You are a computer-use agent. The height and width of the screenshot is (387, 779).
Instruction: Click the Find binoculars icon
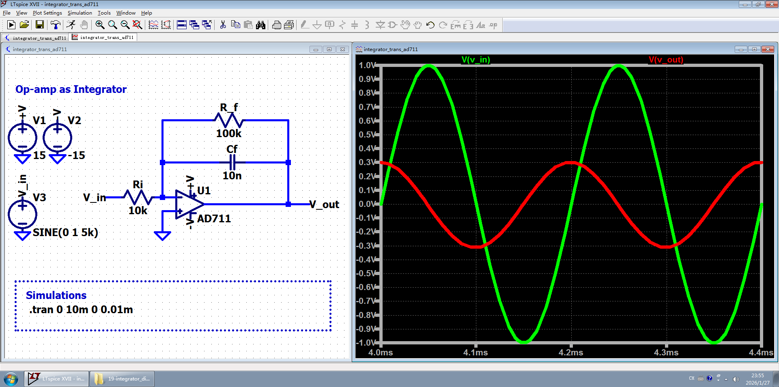tap(260, 25)
